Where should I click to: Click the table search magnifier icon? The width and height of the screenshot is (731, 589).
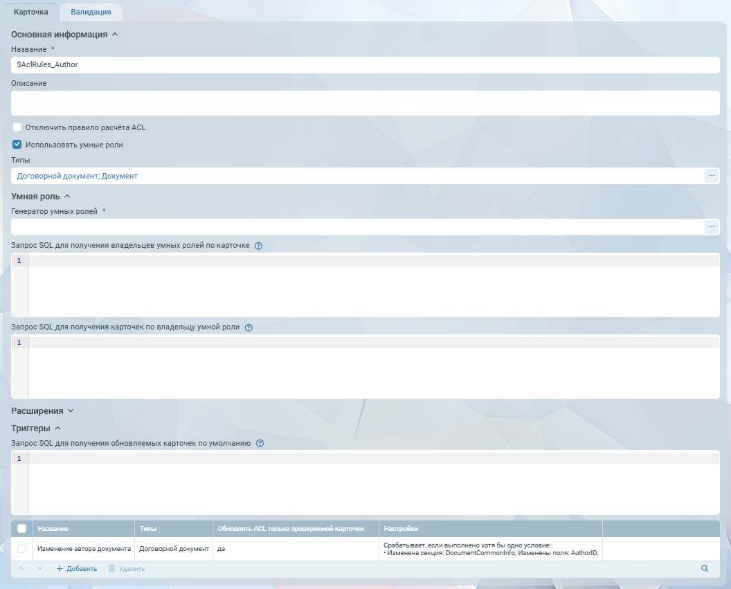(705, 569)
